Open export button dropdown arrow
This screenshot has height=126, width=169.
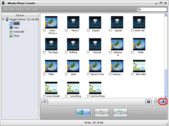pyautogui.click(x=89, y=112)
